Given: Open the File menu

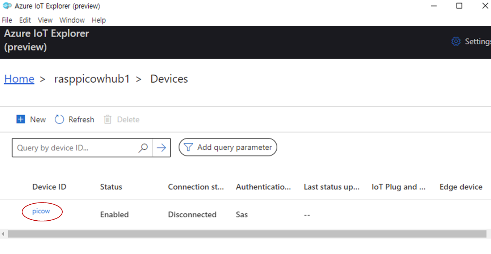Looking at the screenshot, I should (x=7, y=20).
